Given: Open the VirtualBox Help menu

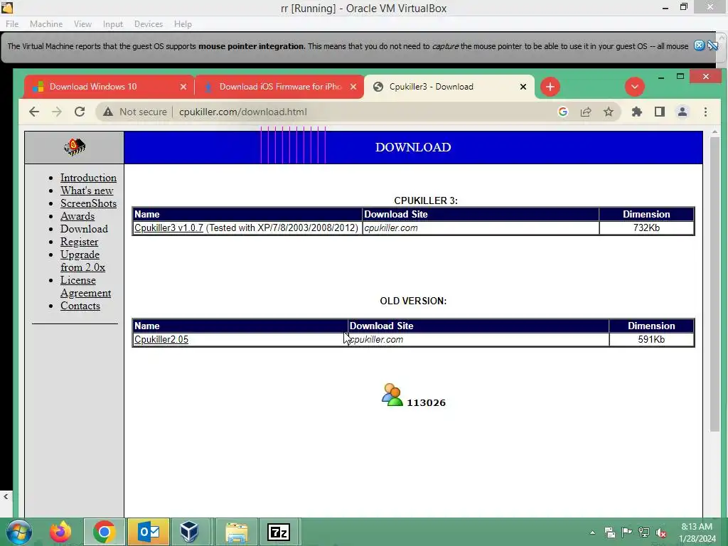Looking at the screenshot, I should coord(183,24).
